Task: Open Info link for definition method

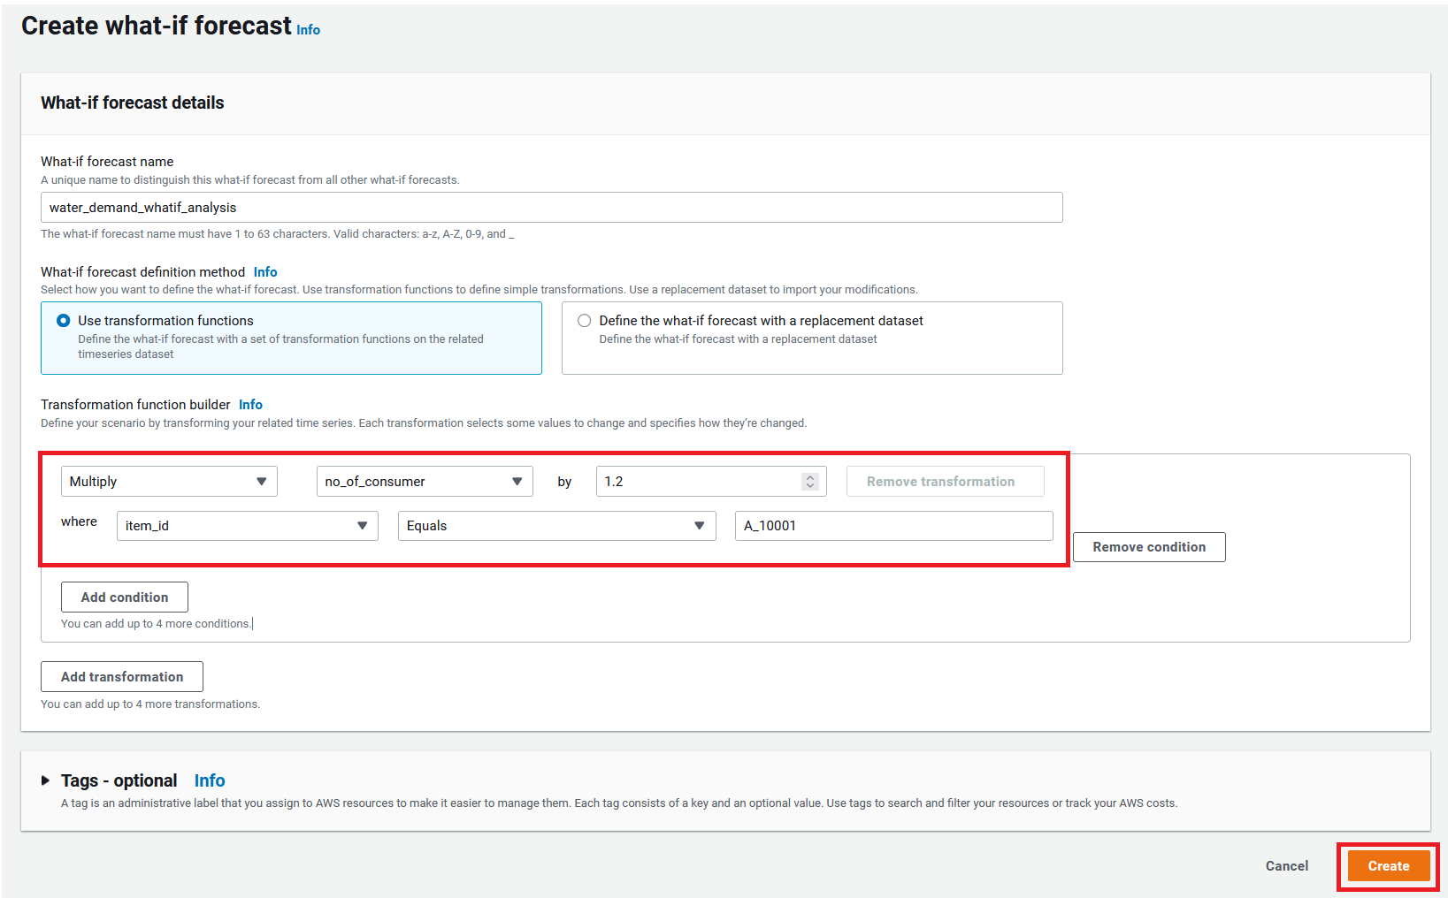Action: point(265,272)
